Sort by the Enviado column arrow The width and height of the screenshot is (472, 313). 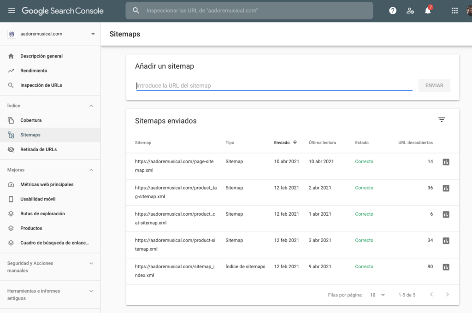coord(295,142)
